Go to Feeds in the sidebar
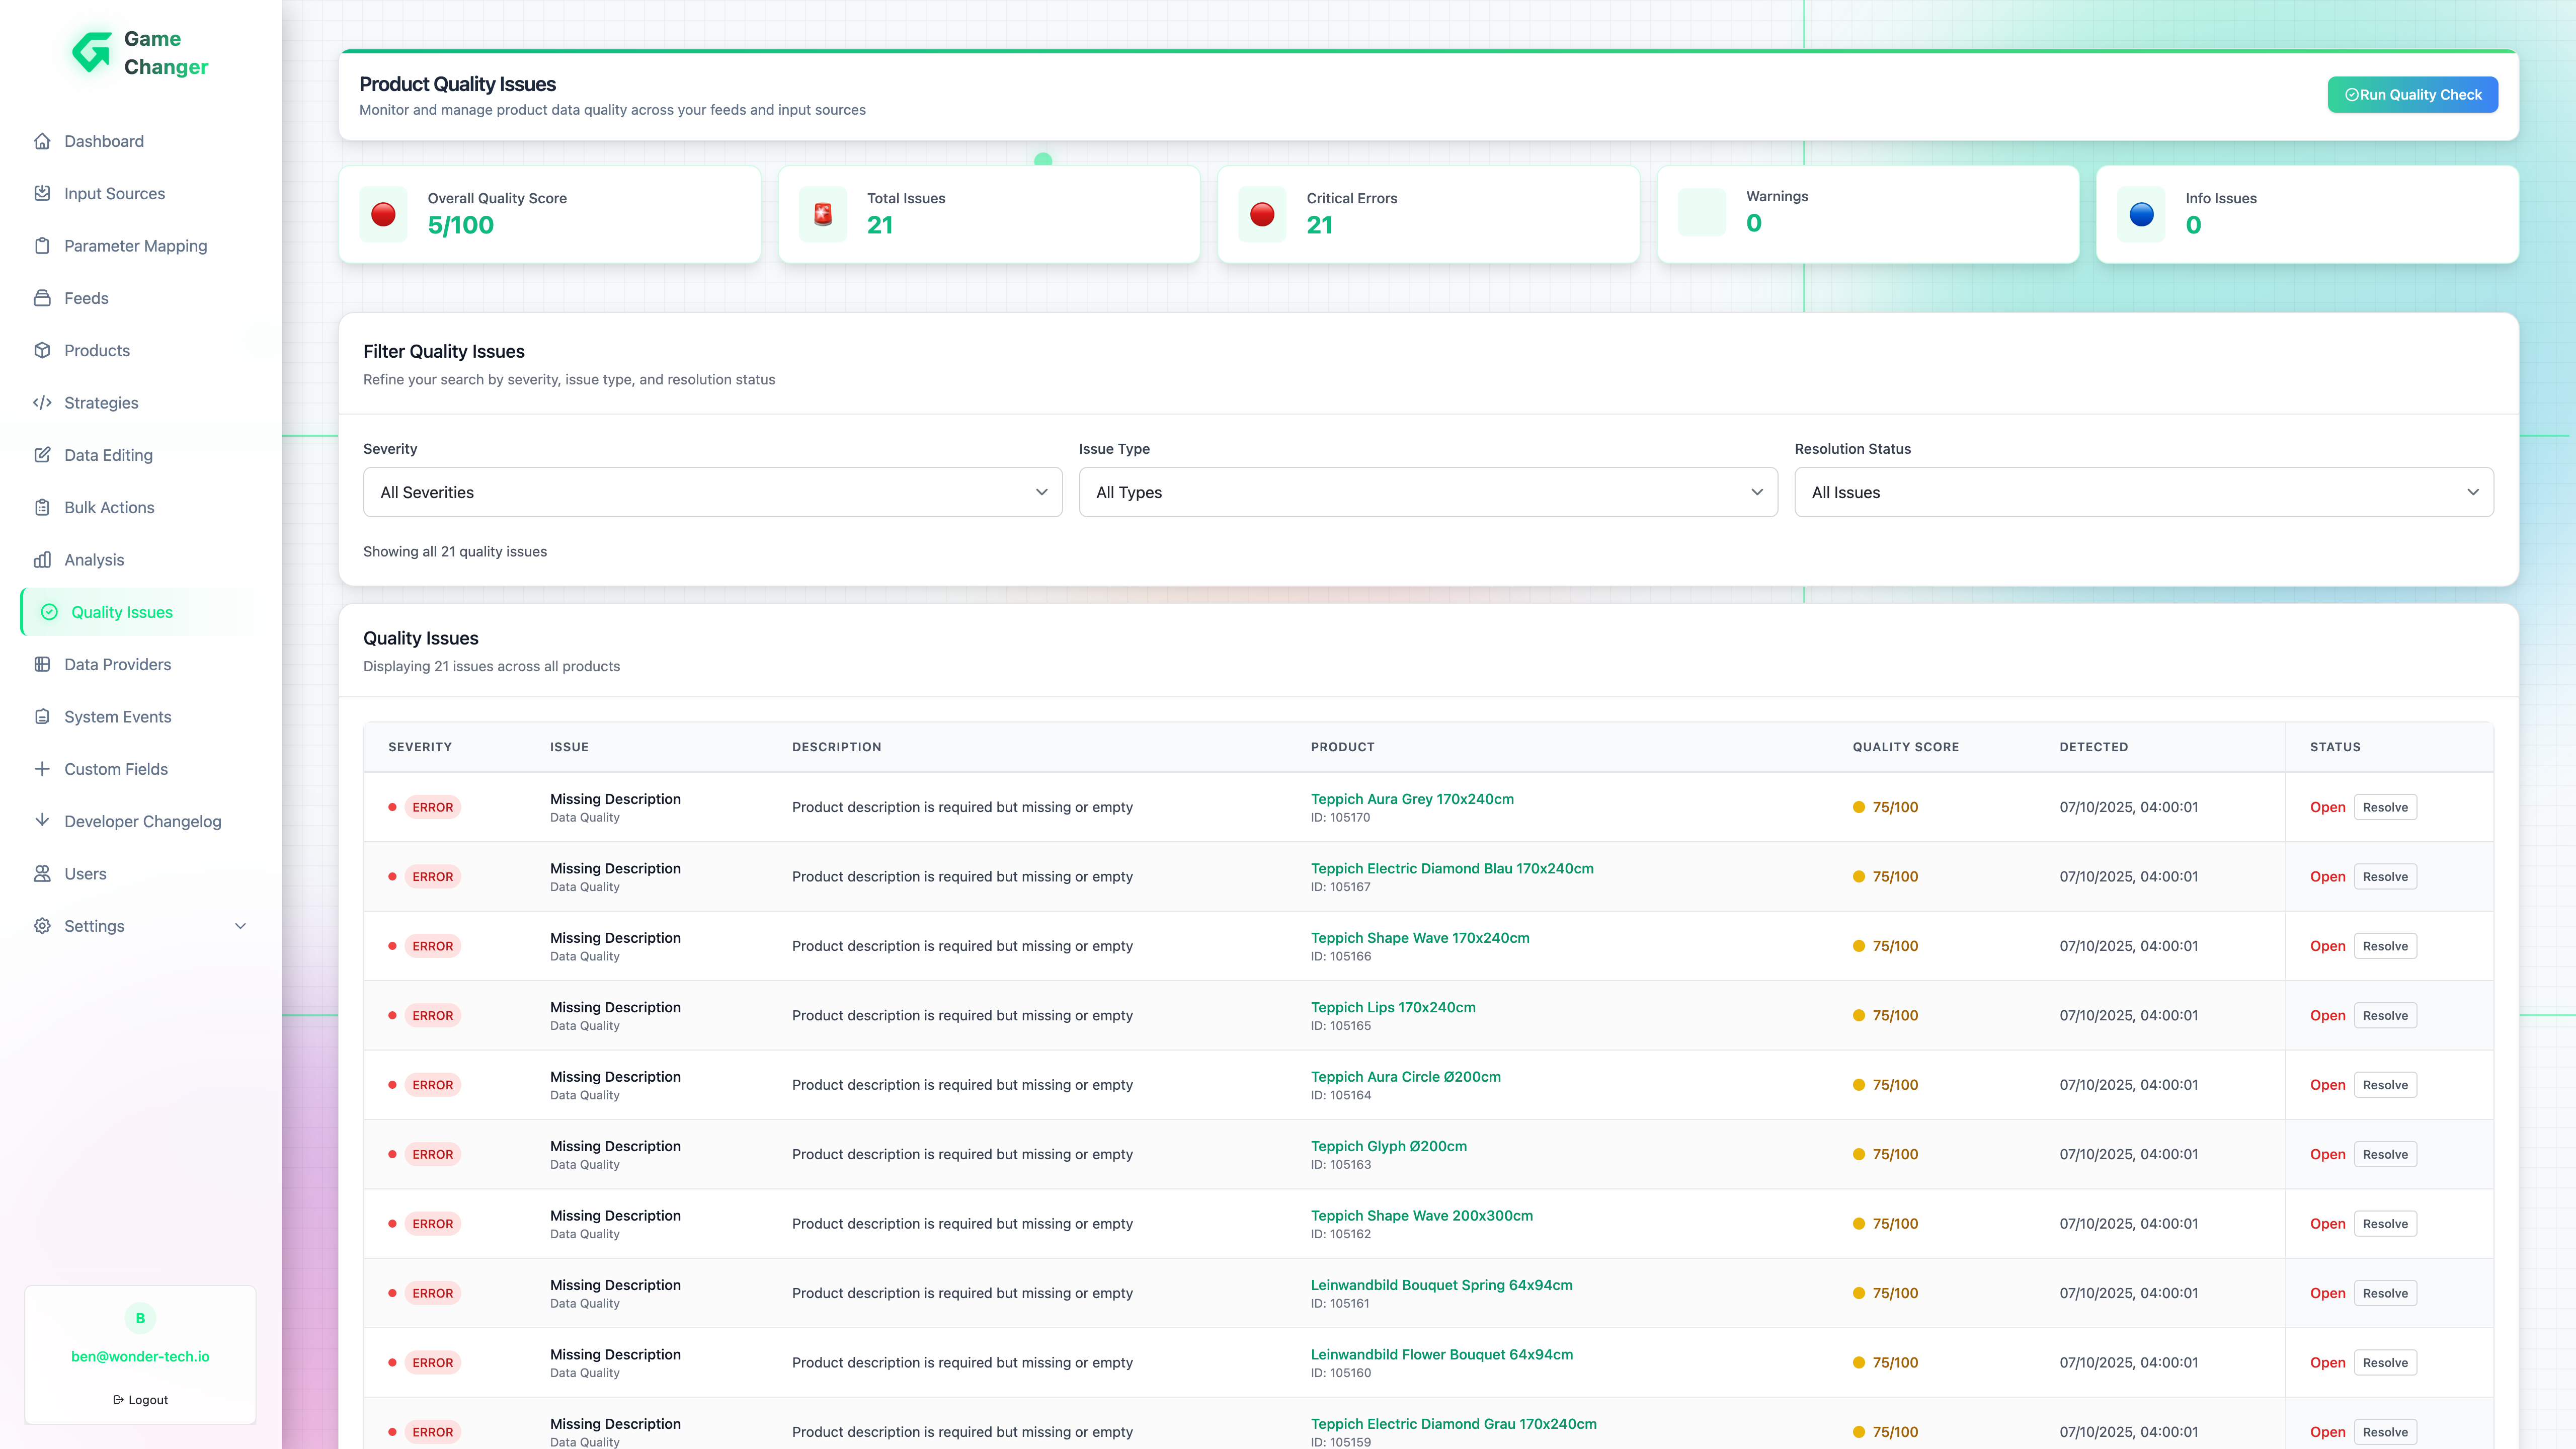The width and height of the screenshot is (2576, 1449). 86,298
